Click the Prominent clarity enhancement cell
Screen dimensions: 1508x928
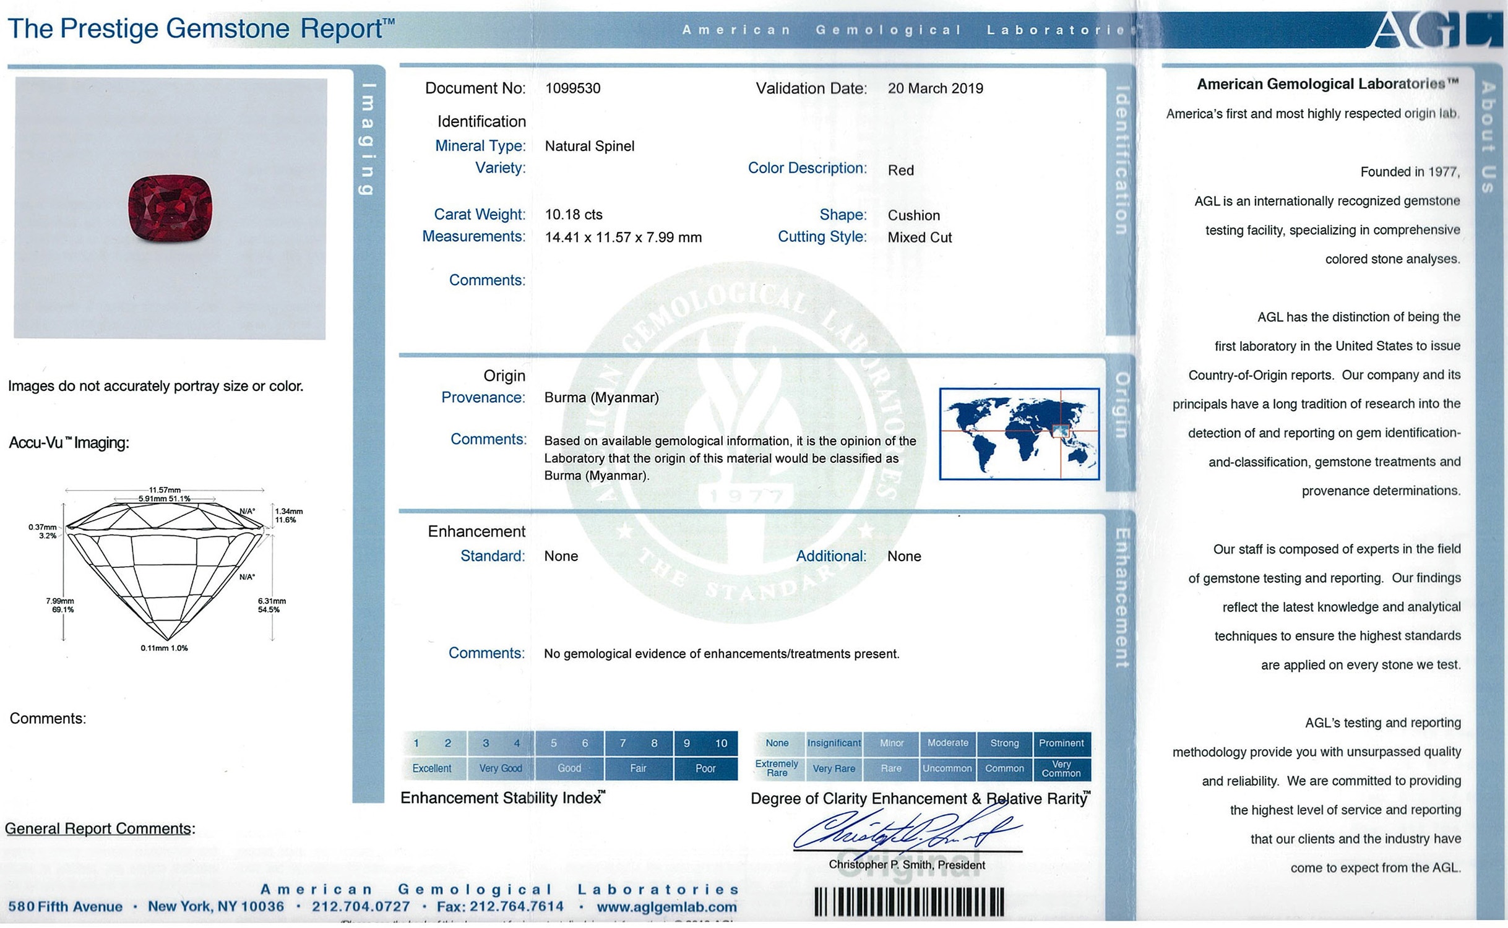[1061, 743]
